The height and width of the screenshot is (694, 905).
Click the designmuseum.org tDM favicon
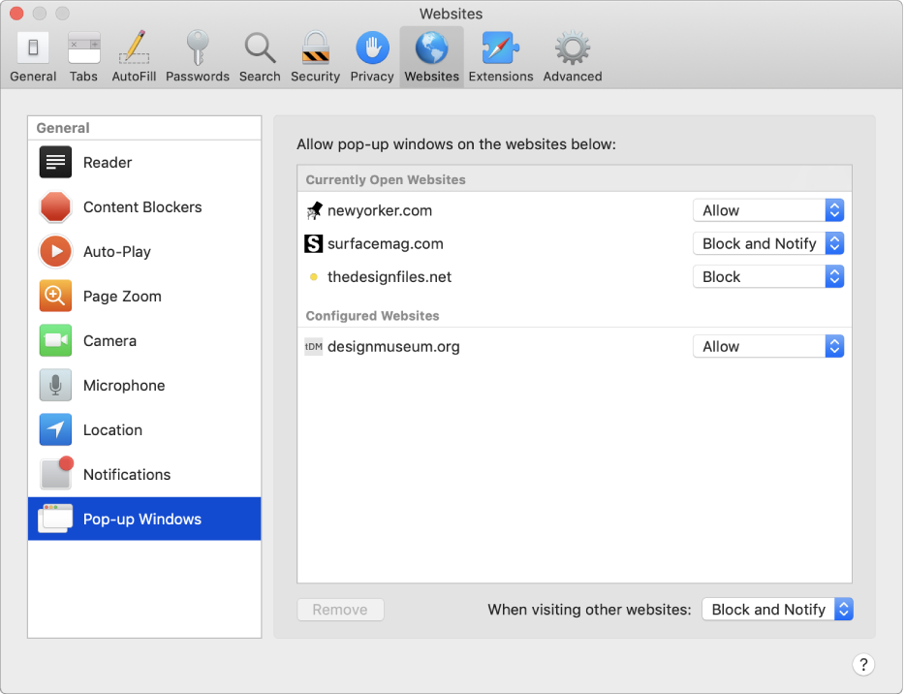[x=313, y=346]
